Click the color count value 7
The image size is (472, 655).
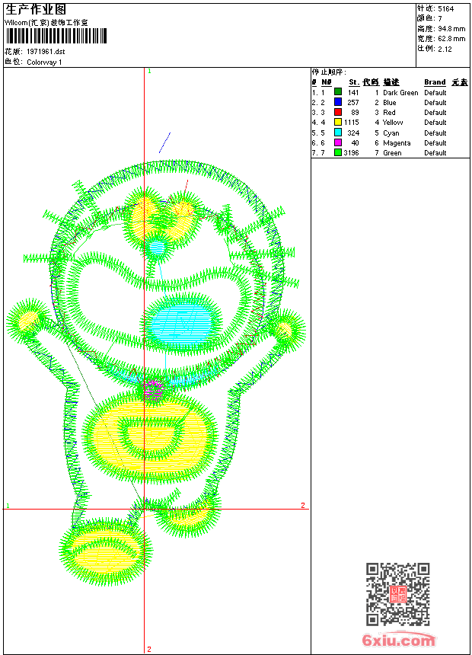coord(440,19)
